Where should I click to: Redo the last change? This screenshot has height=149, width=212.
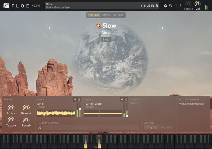(x=176, y=6)
